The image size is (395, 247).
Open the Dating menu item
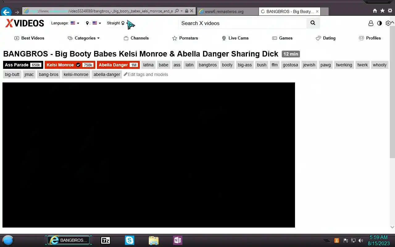point(326,38)
